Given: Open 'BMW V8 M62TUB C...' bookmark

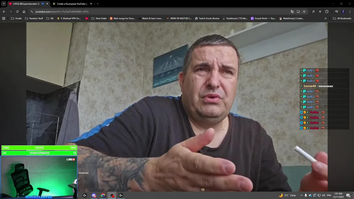Looking at the screenshot, I should click(x=179, y=18).
